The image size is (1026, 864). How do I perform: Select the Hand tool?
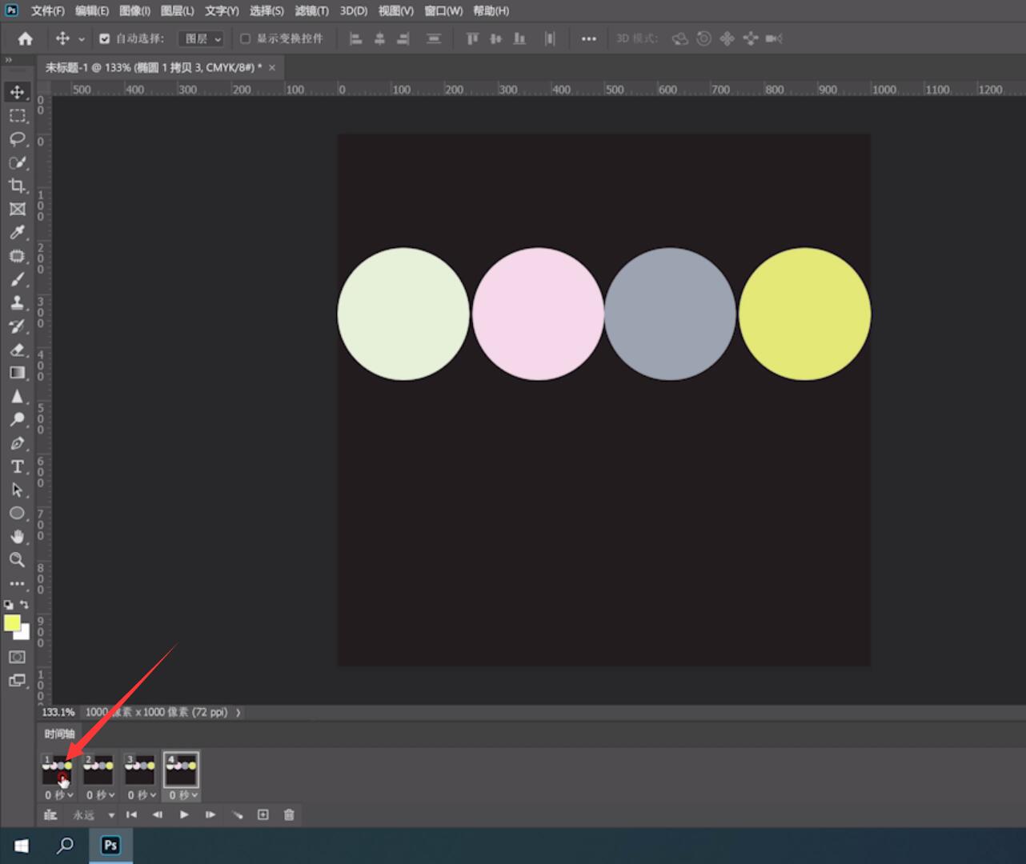(x=17, y=536)
